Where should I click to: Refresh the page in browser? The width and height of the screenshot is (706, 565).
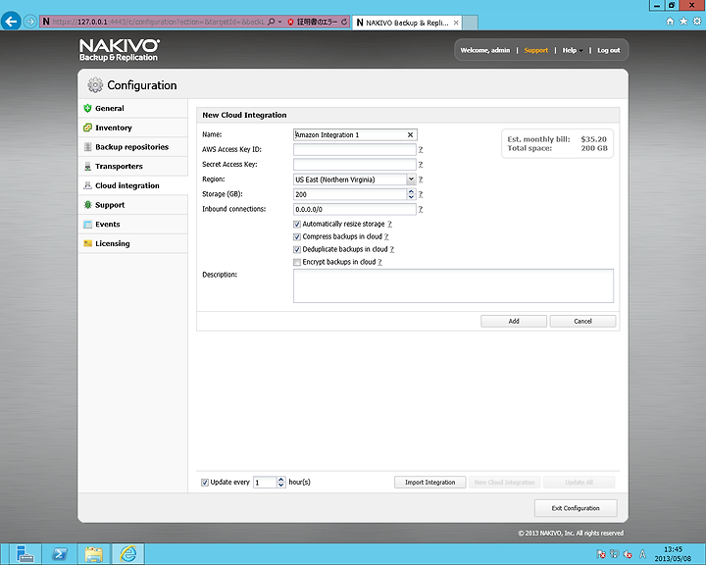pyautogui.click(x=344, y=22)
